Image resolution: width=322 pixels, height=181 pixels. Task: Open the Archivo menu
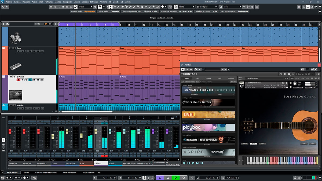click(x=9, y=2)
